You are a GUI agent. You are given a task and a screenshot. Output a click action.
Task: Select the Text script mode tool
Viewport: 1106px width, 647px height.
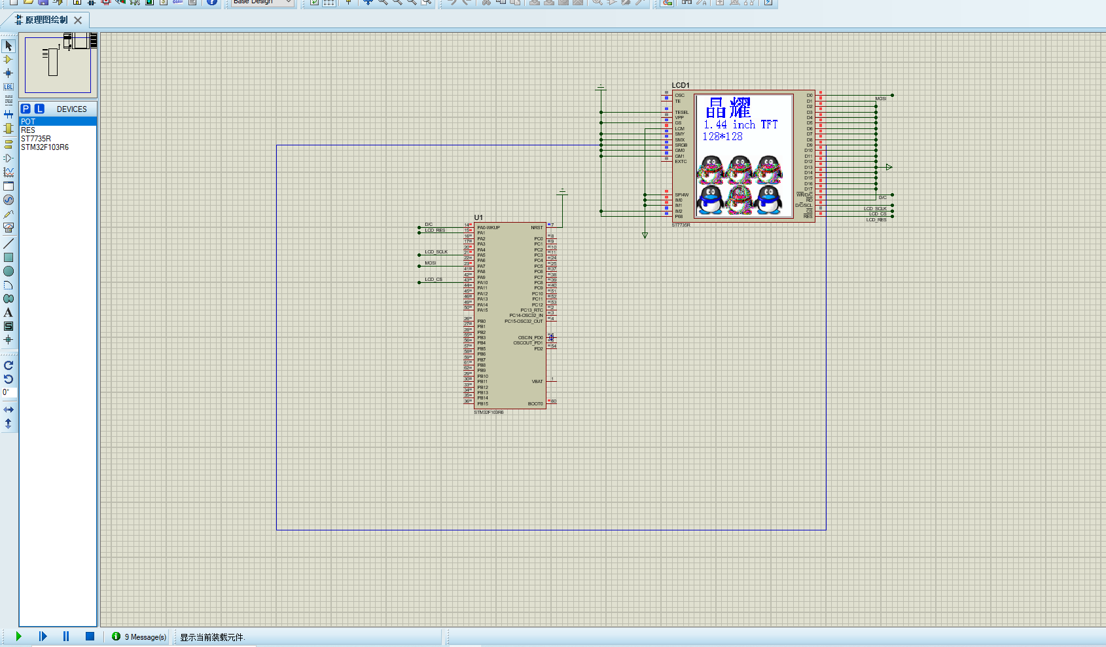coord(9,101)
